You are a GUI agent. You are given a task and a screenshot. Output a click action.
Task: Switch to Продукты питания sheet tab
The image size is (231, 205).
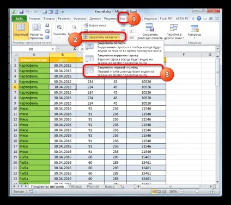pyautogui.click(x=47, y=187)
